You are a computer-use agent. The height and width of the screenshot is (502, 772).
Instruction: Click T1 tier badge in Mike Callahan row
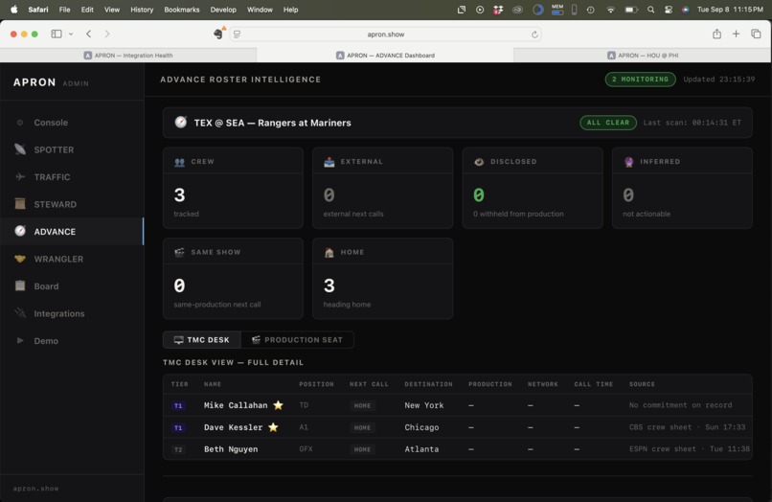[178, 405]
